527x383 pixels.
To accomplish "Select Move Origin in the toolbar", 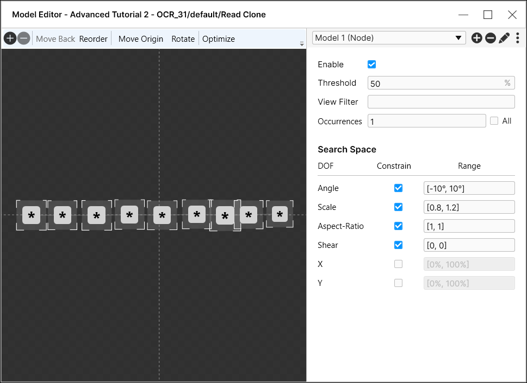I will 141,39.
